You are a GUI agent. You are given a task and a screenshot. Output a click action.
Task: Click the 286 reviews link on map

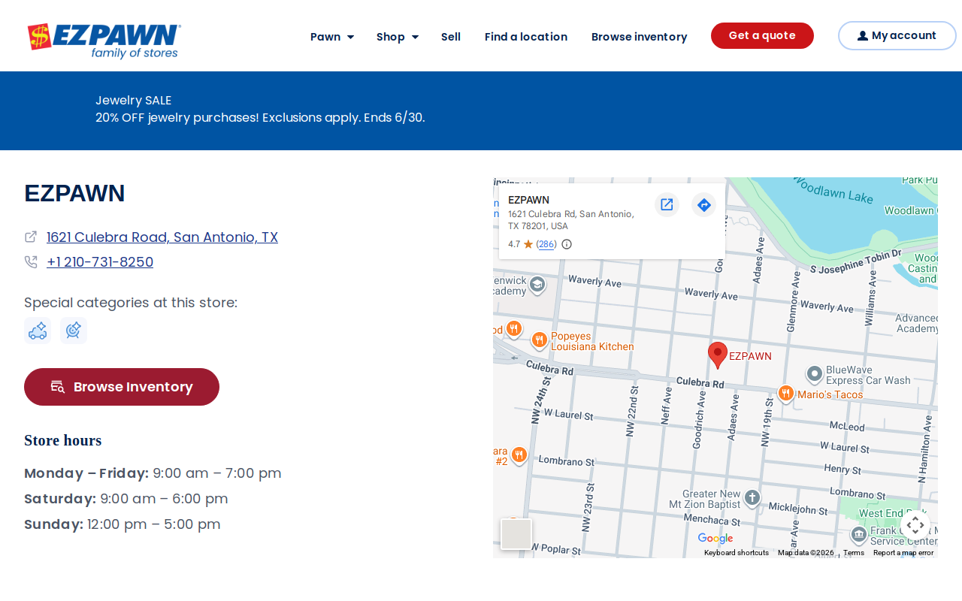546,244
